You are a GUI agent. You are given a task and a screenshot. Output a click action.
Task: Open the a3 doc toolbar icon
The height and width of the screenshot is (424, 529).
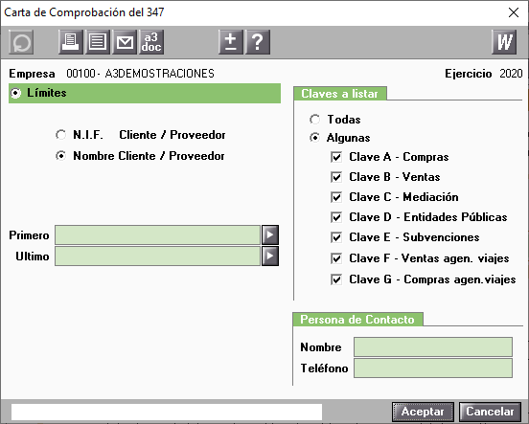pos(151,42)
